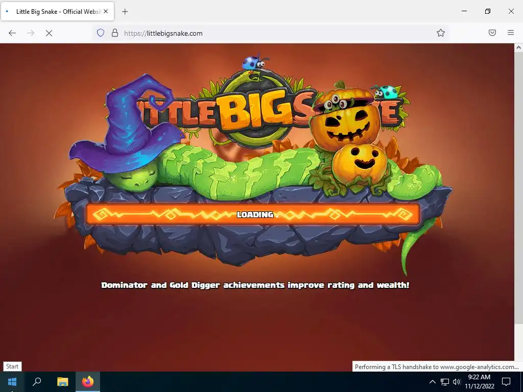Show hidden system tray icons
Screen dimensions: 523x392
pyautogui.click(x=432, y=382)
